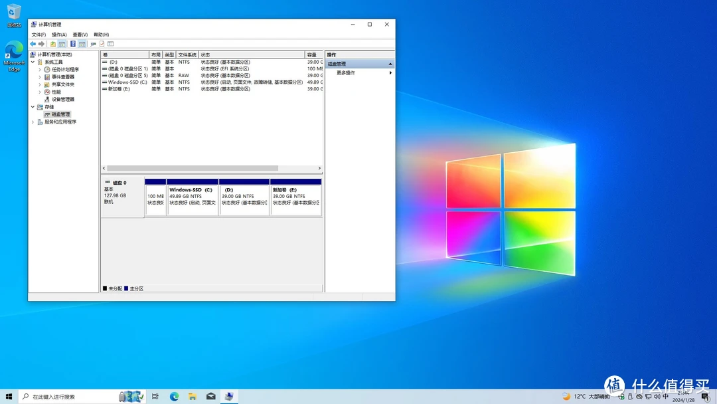
Task: Click 更多操作 in the actions pane
Action: pyautogui.click(x=346, y=72)
